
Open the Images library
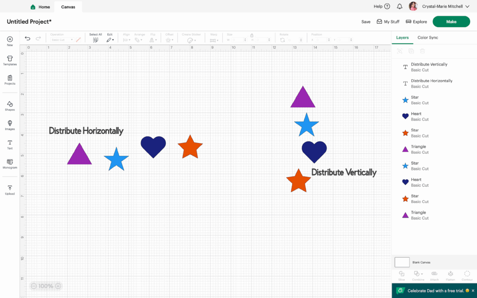(10, 123)
